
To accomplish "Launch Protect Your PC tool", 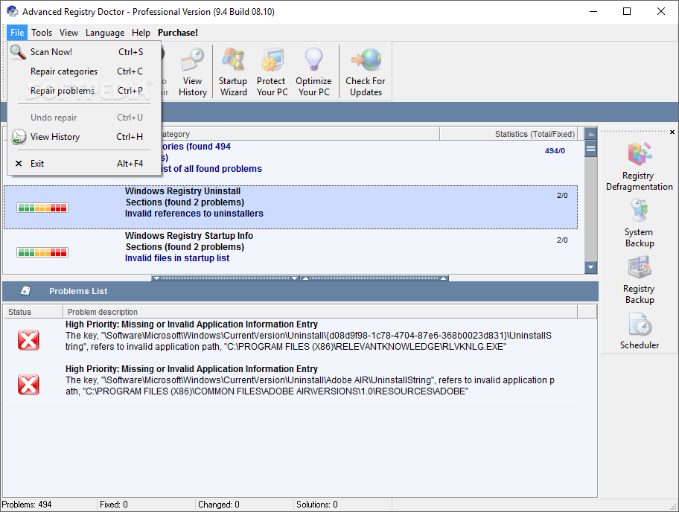I will [272, 73].
